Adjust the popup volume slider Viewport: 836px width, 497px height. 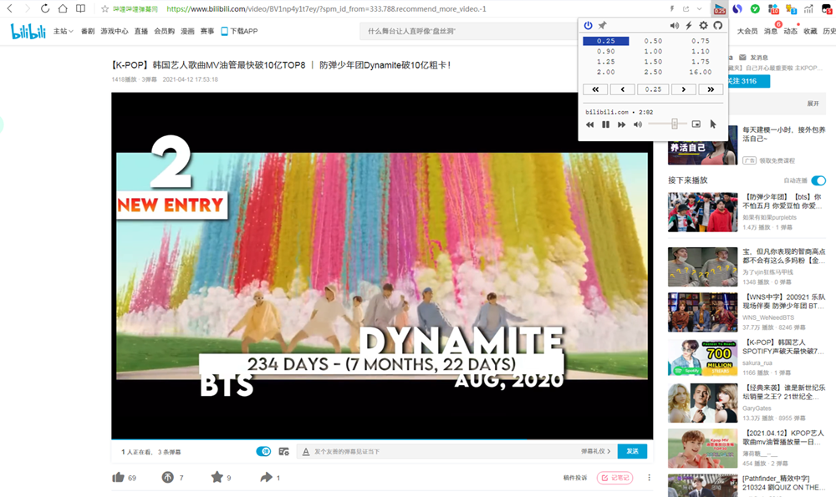(x=666, y=124)
